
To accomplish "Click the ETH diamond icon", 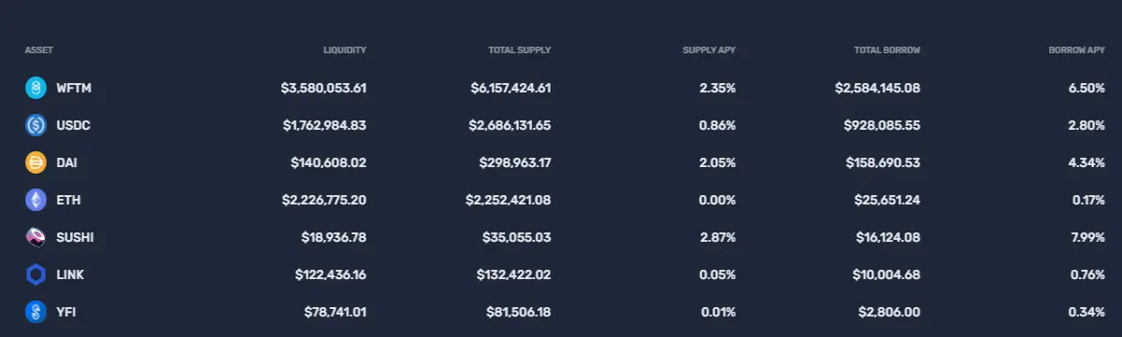I will pyautogui.click(x=36, y=200).
